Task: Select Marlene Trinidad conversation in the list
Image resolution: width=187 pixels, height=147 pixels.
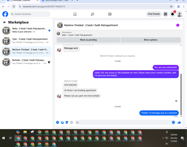Action: [x=26, y=51]
